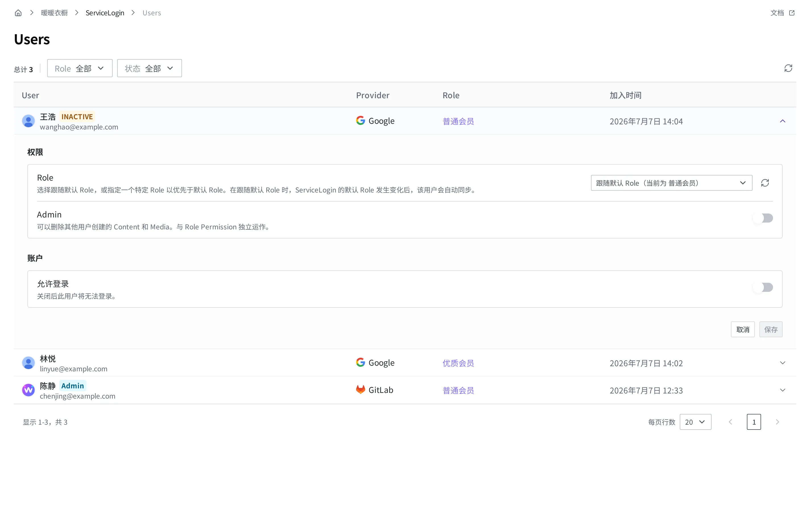810x511 pixels.
Task: Refresh the users list
Action: pyautogui.click(x=788, y=68)
